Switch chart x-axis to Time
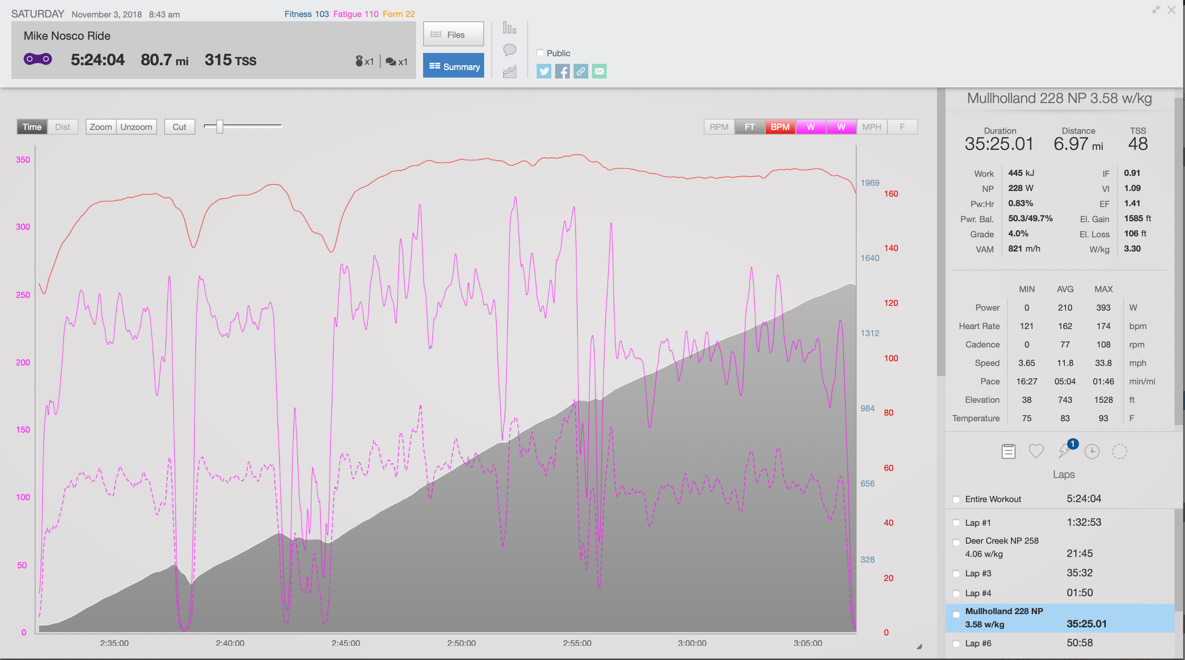 click(x=32, y=127)
